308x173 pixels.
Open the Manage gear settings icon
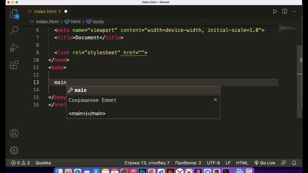tap(14, 150)
